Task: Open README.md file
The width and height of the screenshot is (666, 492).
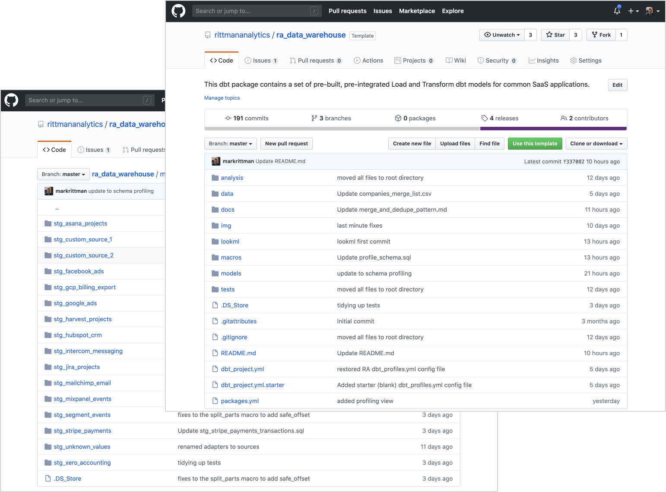Action: (238, 353)
